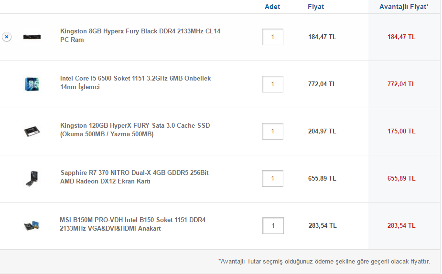This screenshot has width=442, height=274.
Task: Open MSI B150M motherboard product thumbnail
Action: [32, 225]
